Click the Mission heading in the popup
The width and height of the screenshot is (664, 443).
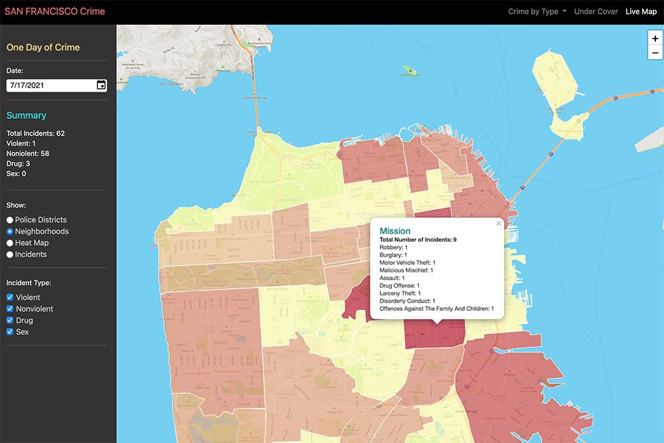(x=395, y=231)
